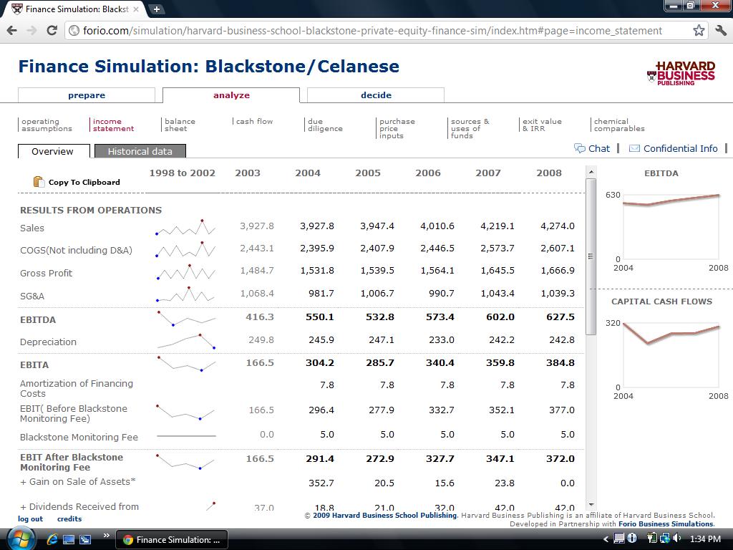Expand the hidden tray icons arrow

[606, 539]
